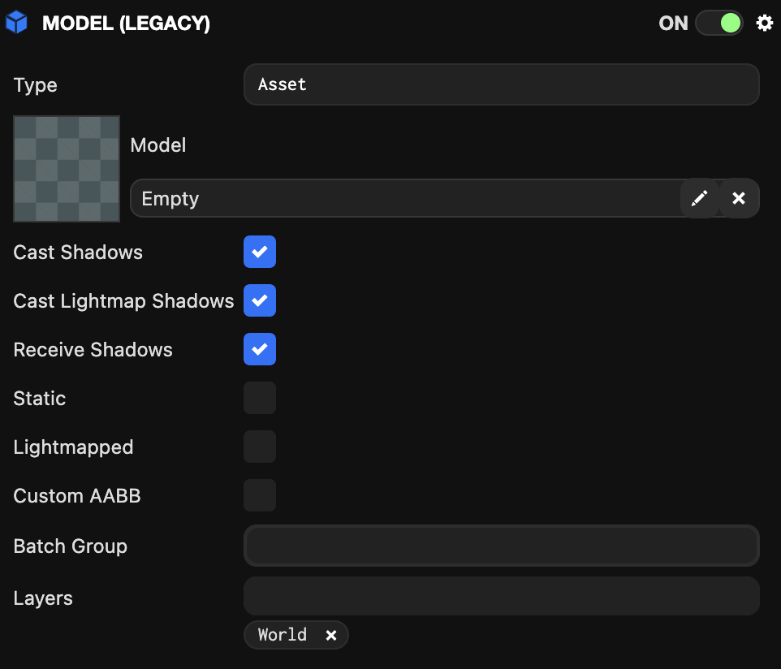Click the Model asset label
The width and height of the screenshot is (781, 669).
click(158, 145)
